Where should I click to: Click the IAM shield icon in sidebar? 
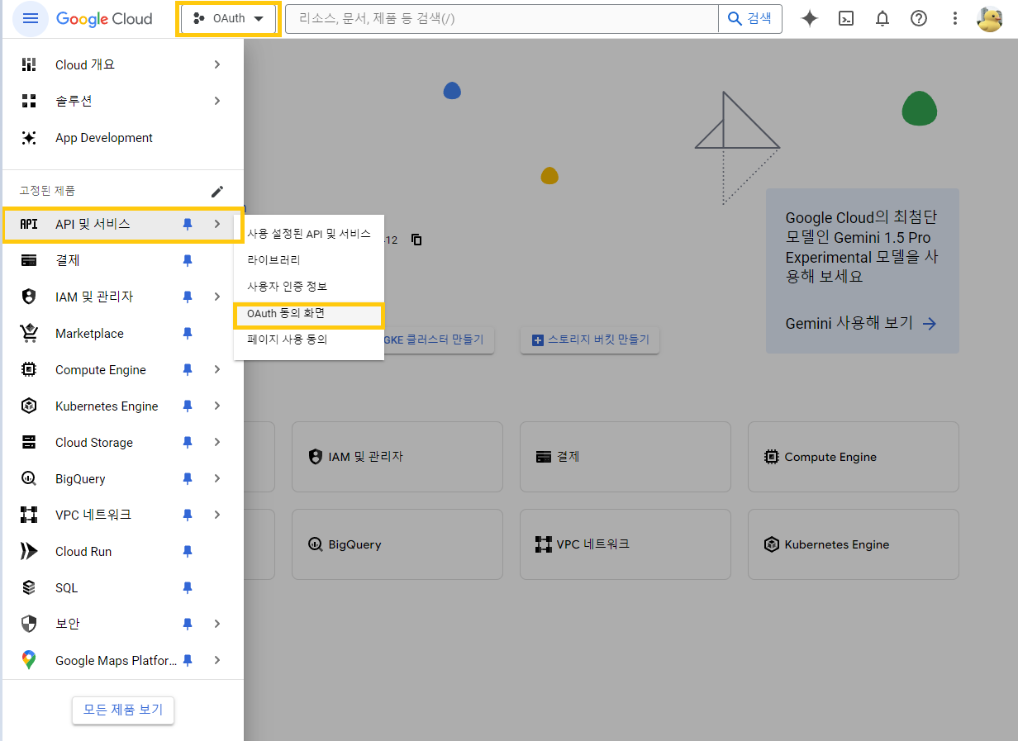(x=29, y=297)
